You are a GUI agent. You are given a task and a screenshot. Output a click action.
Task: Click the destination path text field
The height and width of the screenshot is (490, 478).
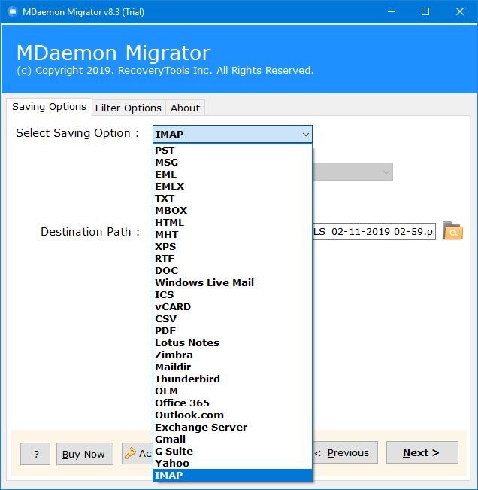tap(374, 232)
